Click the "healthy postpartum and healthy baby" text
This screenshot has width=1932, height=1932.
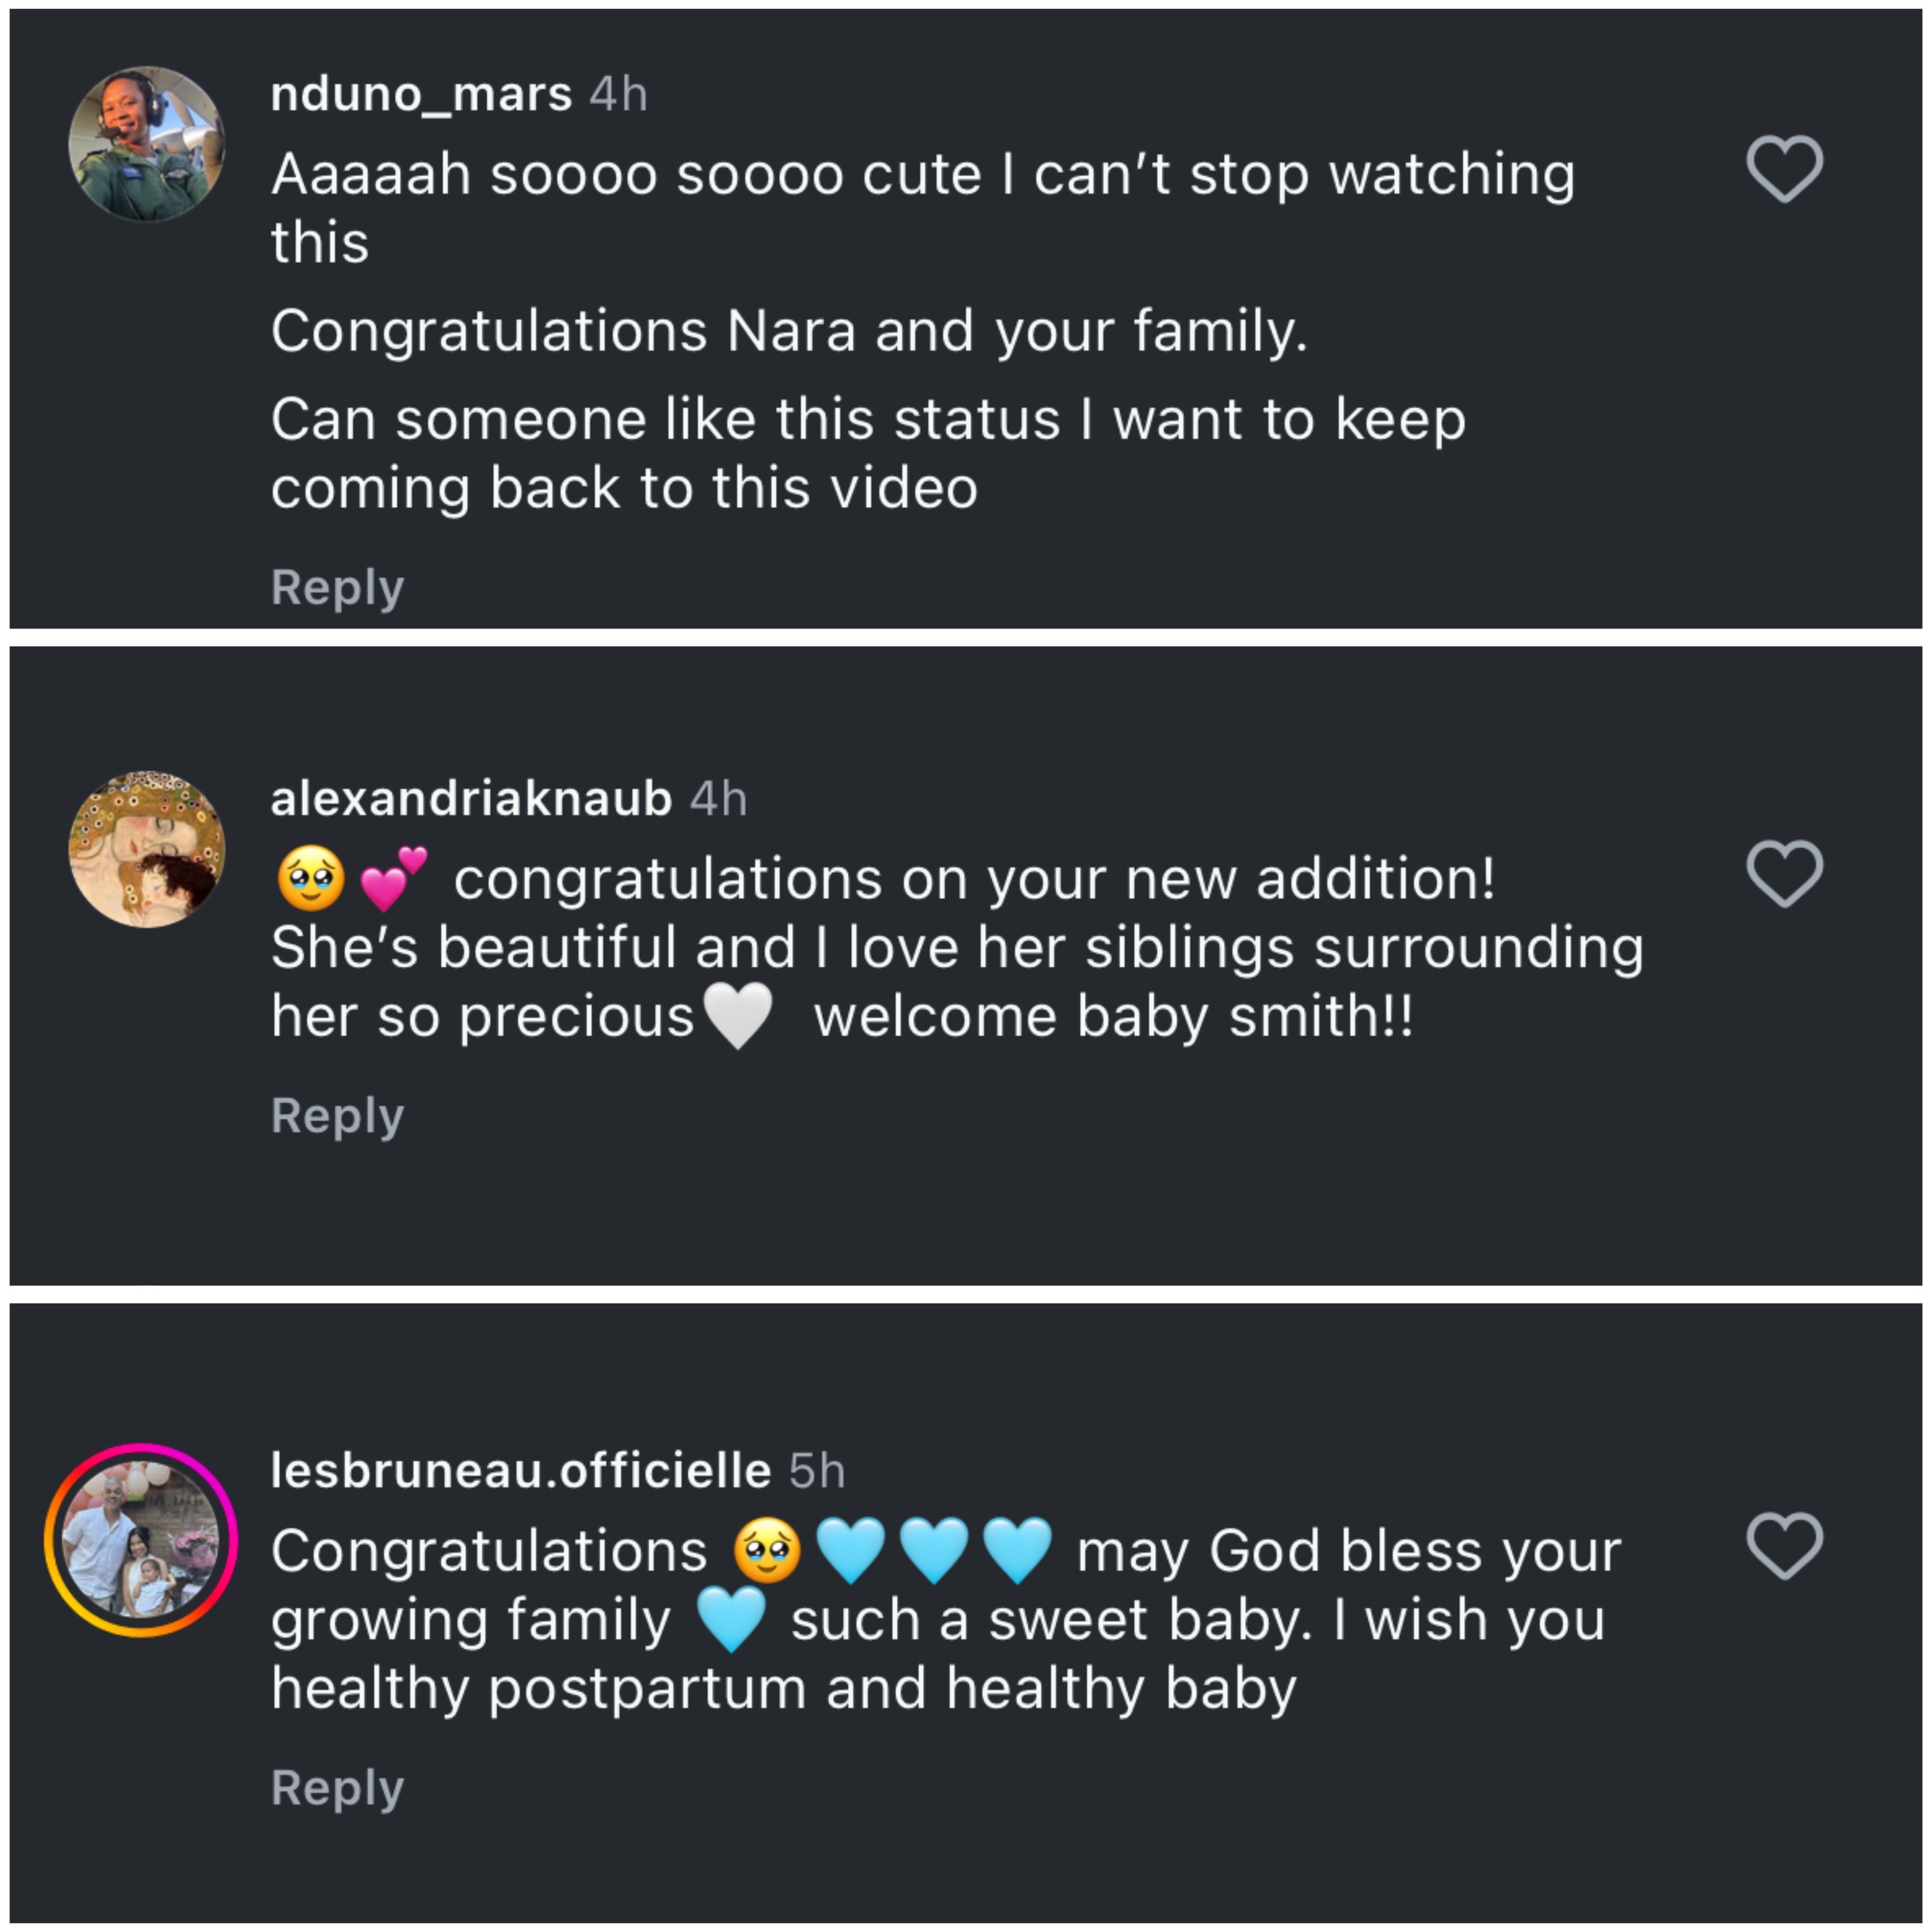click(783, 1689)
